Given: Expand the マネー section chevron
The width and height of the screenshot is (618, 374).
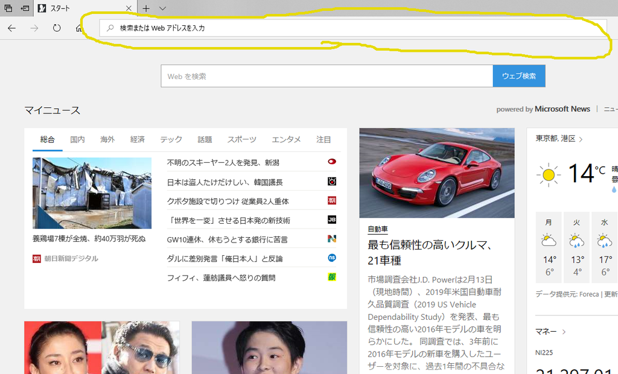Looking at the screenshot, I should coord(564,332).
